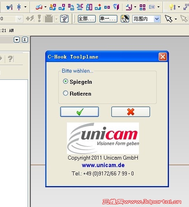
Task: Click the grayed help icon in side panel
Action: (x=10, y=59)
